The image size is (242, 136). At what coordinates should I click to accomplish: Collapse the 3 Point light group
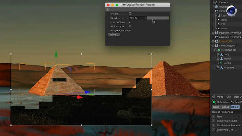coord(213,11)
